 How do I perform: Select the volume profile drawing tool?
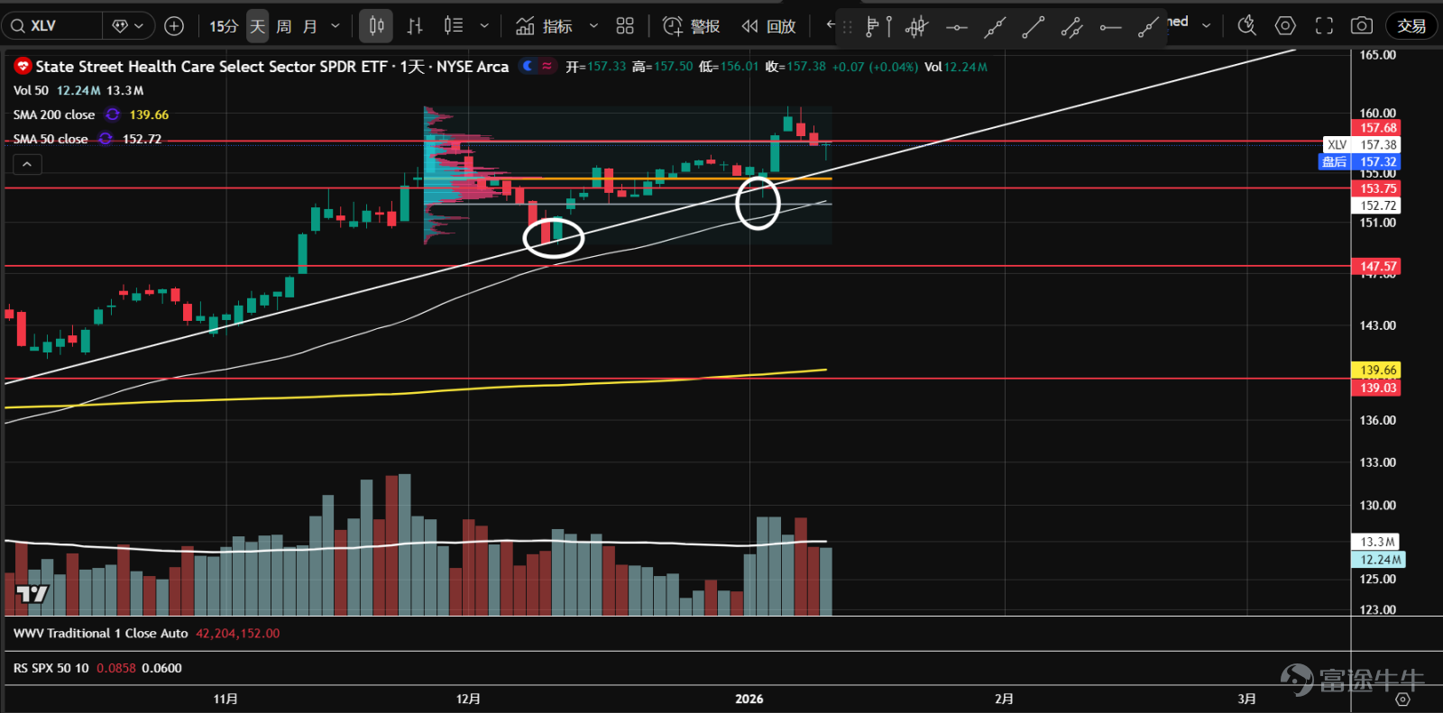point(878,27)
